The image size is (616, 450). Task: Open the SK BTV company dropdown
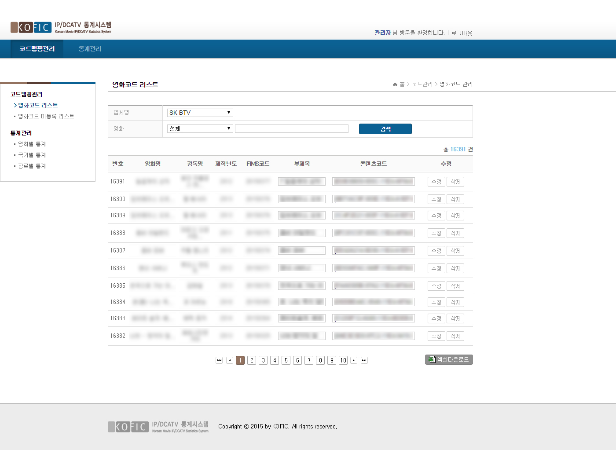pos(200,113)
